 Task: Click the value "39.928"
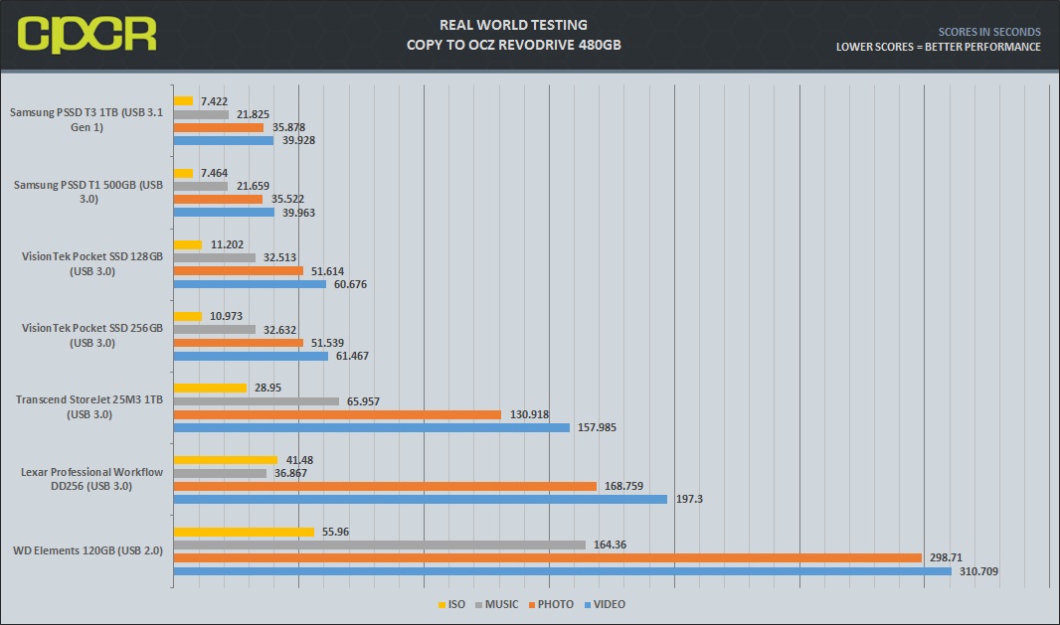pyautogui.click(x=298, y=140)
